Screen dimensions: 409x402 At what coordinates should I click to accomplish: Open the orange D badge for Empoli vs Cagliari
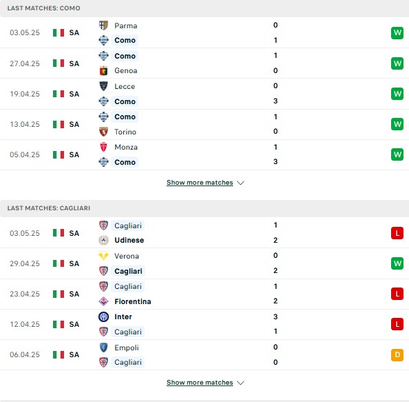point(397,355)
